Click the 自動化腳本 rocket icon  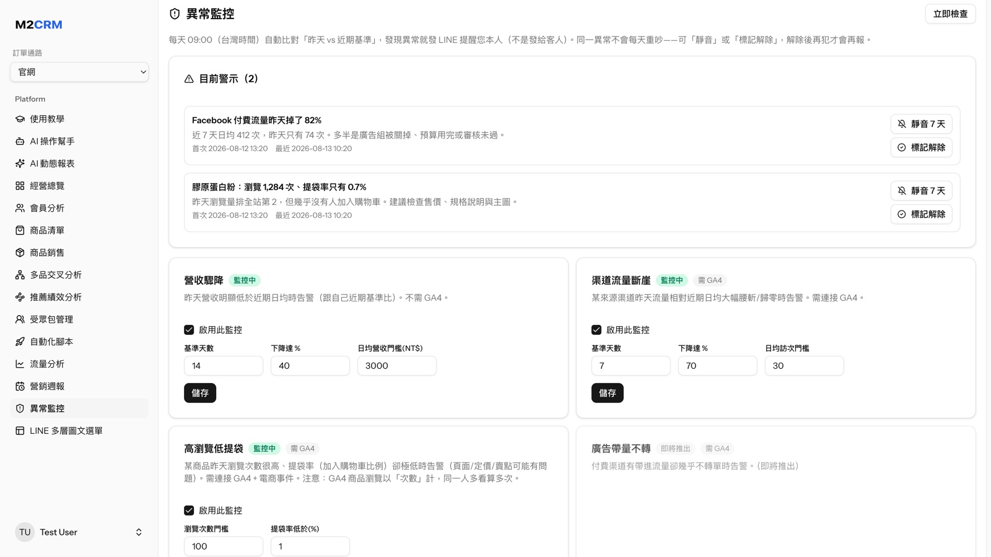(x=20, y=342)
